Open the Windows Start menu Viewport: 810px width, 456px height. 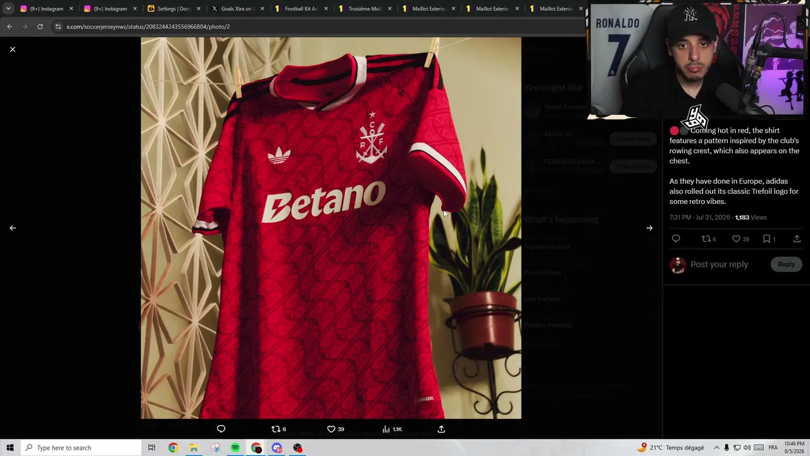tap(10, 448)
